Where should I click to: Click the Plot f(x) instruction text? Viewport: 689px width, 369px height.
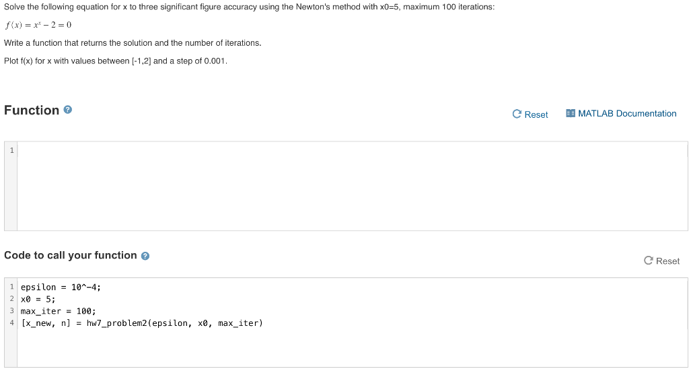click(116, 61)
